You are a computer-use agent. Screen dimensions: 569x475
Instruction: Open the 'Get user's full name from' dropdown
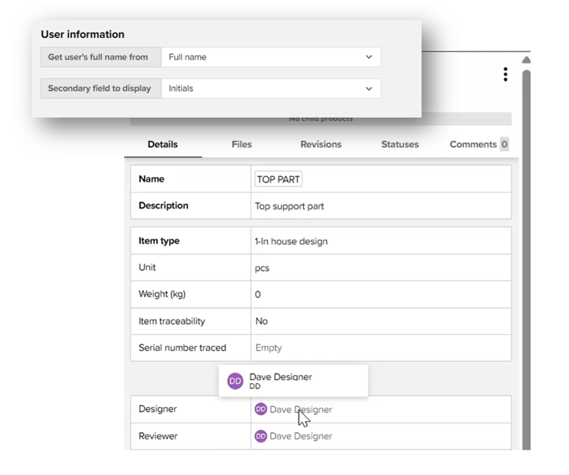[x=270, y=57]
